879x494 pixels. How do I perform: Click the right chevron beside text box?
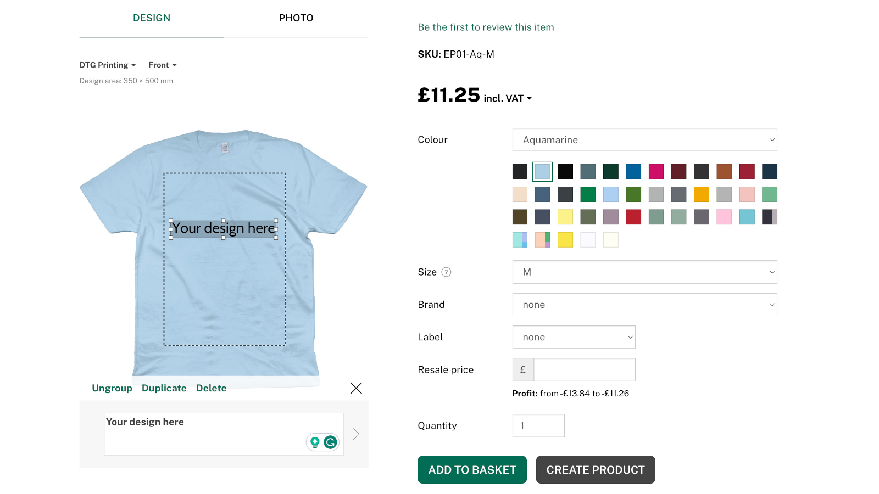(x=356, y=434)
